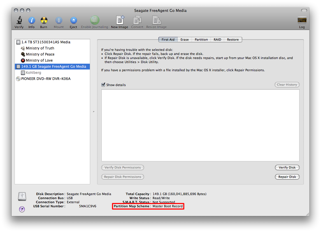The image size is (321, 232).
Task: Click the Connection Type External value
Action: click(x=73, y=202)
